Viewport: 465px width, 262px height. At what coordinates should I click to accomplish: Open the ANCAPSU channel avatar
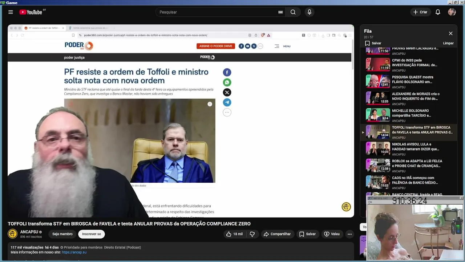click(x=13, y=234)
